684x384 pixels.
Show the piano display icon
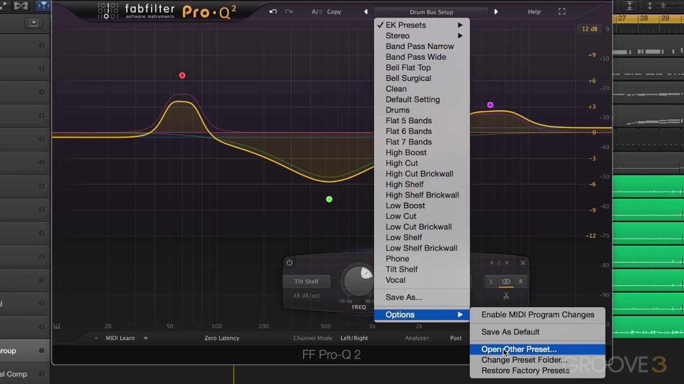[x=57, y=326]
